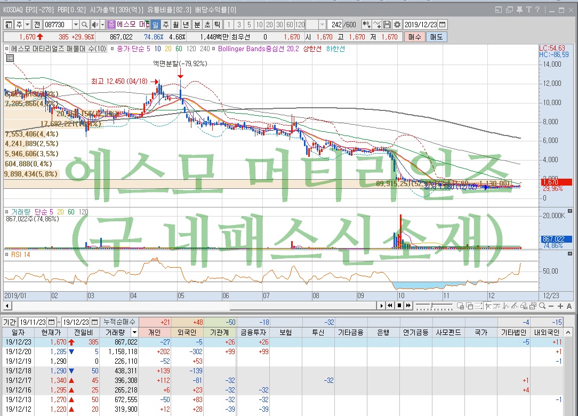The image size is (578, 416).
Task: Open calendar for end date 19/12/23
Action: pyautogui.click(x=95, y=322)
